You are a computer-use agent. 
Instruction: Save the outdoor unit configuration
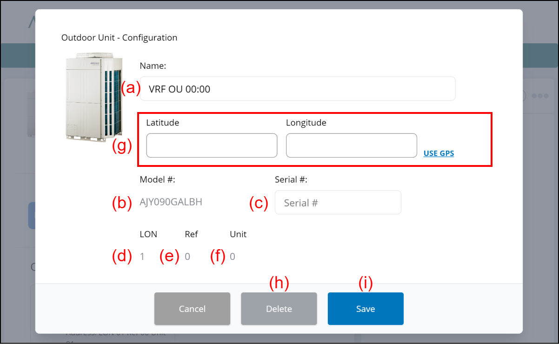coord(366,309)
